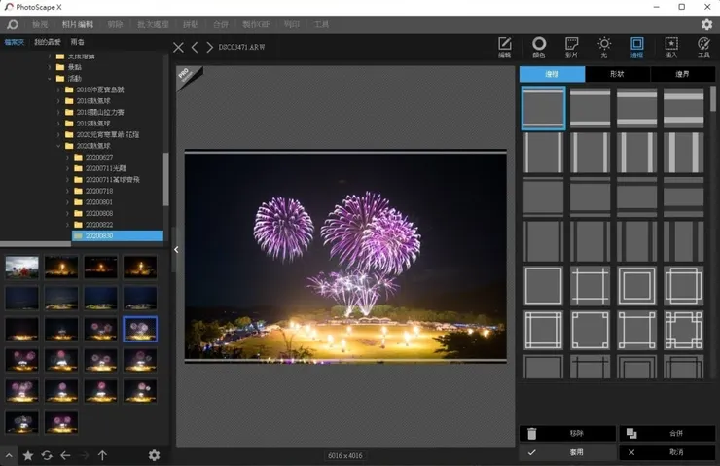Open the 批次處理 batch menu tab
This screenshot has height=466, width=720.
(149, 24)
